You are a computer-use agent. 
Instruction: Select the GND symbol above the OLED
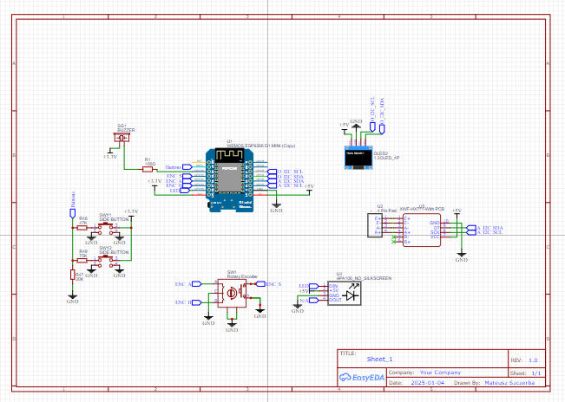[356, 125]
